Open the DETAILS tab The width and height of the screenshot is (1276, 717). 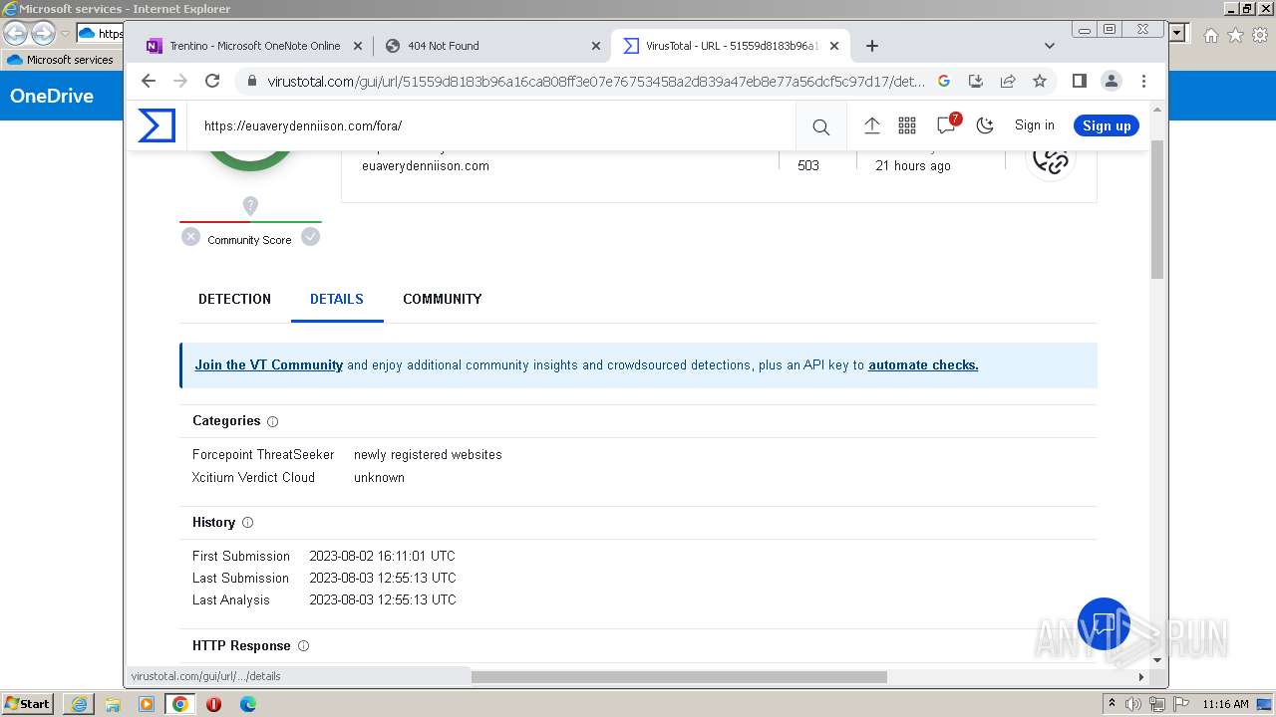[x=337, y=299]
